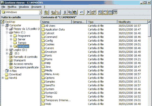This screenshot has height=106, width=152.
Task: Click the Accesso remoto icon
Action: tap(11, 64)
